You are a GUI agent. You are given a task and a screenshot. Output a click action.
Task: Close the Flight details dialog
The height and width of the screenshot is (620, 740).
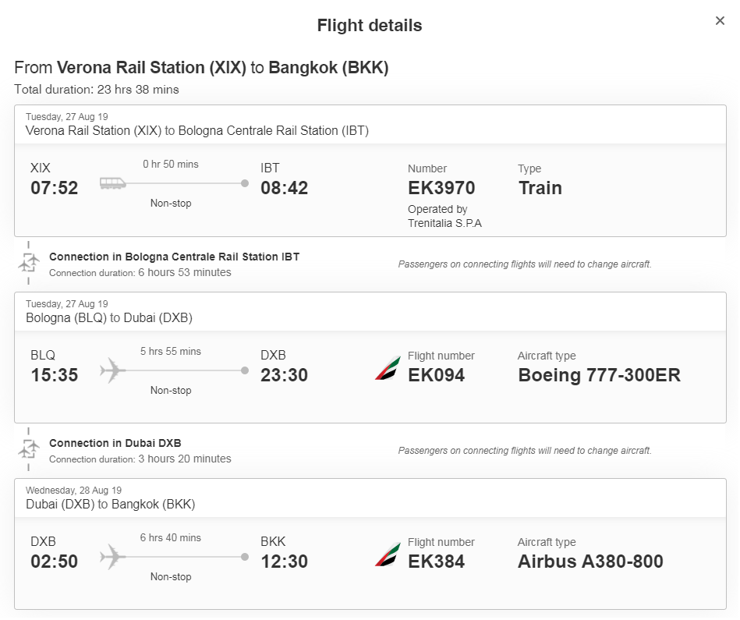(x=720, y=21)
